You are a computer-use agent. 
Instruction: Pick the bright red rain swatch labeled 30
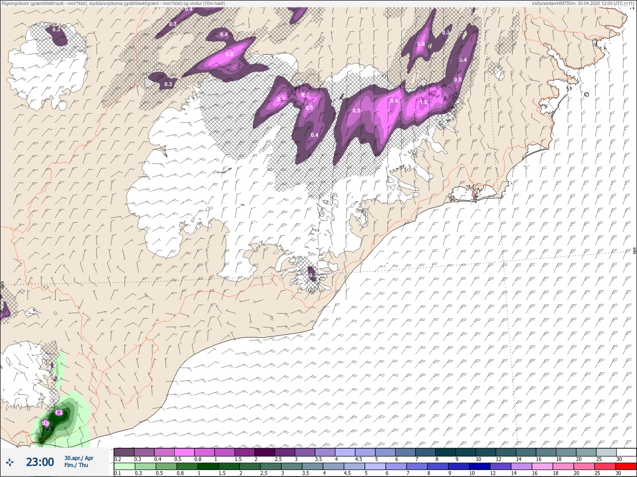626,467
